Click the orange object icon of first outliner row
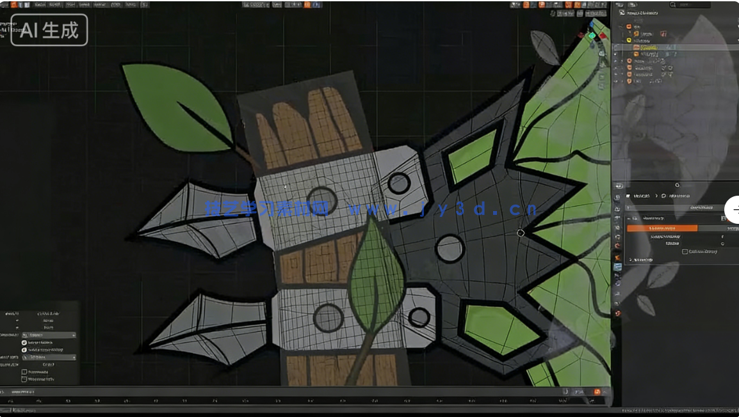The image size is (739, 417). (x=629, y=27)
